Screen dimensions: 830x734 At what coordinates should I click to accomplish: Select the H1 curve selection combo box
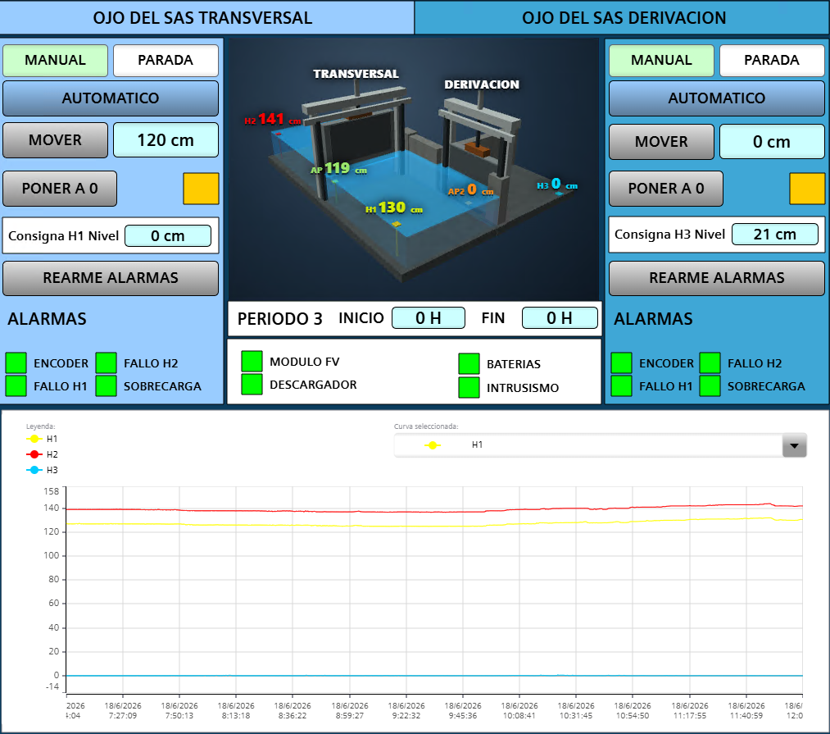pyautogui.click(x=601, y=445)
